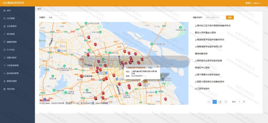Open the 我的信息 sidebar menu
The image size is (268, 123).
[18, 89]
